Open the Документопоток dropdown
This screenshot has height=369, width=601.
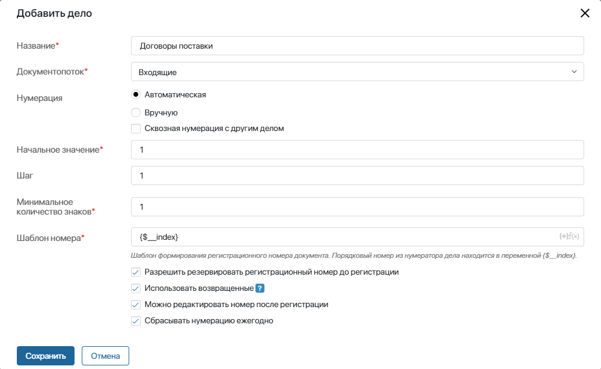click(x=358, y=71)
